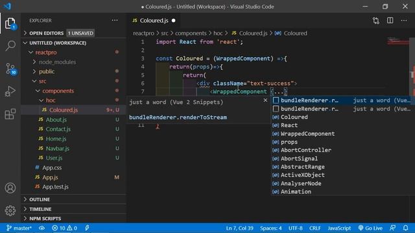Close the suggestion details pane
This screenshot has width=415, height=233.
pyautogui.click(x=265, y=100)
